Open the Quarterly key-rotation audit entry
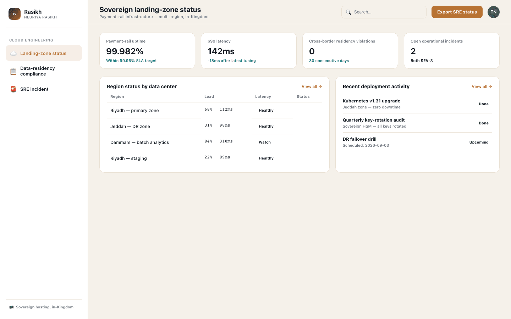Image resolution: width=511 pixels, height=319 pixels. click(417, 123)
